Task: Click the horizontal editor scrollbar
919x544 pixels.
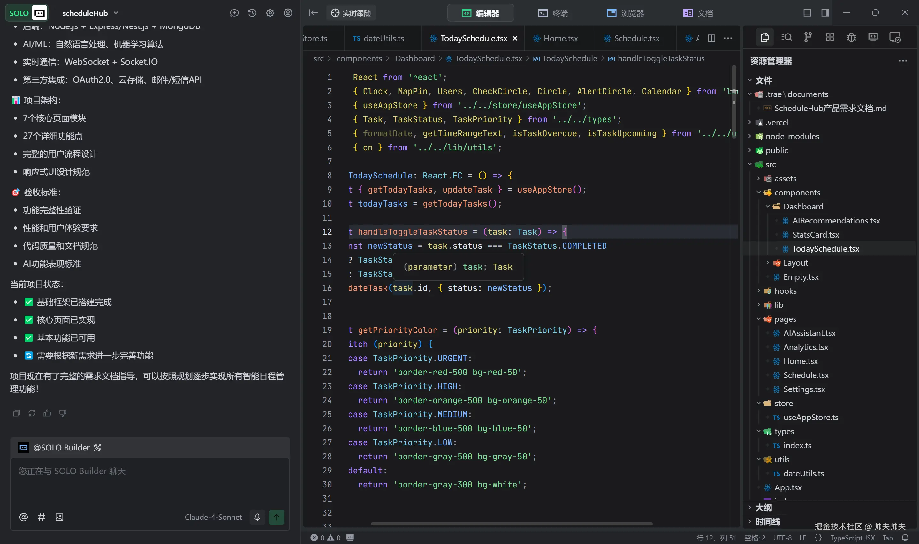Action: coord(511,524)
